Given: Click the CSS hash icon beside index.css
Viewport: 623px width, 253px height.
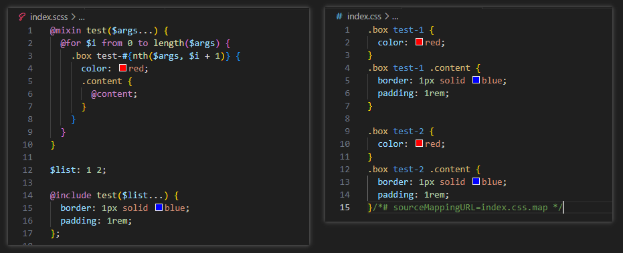Looking at the screenshot, I should coord(339,17).
